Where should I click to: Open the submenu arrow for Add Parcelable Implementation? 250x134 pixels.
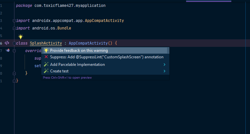[164, 65]
